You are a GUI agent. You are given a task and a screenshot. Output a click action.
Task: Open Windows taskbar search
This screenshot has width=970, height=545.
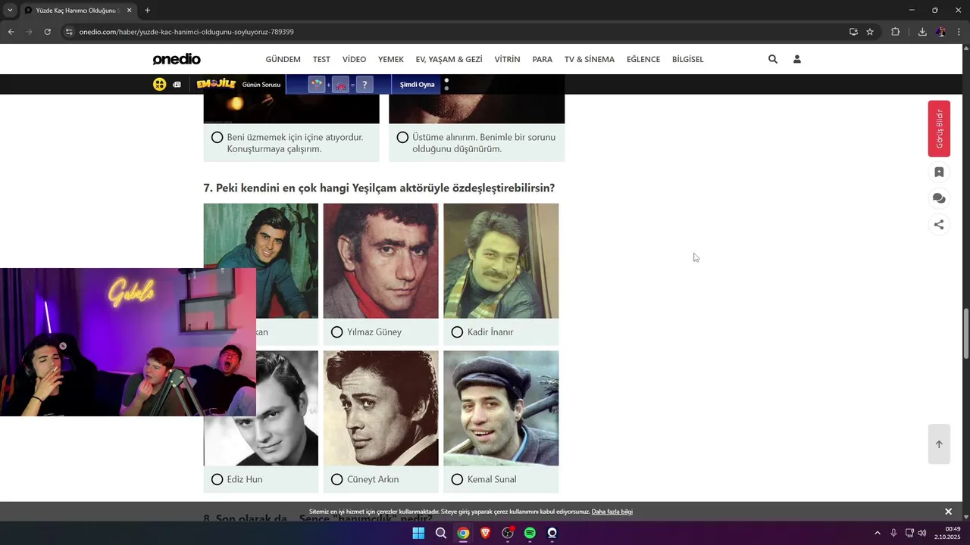tap(440, 533)
